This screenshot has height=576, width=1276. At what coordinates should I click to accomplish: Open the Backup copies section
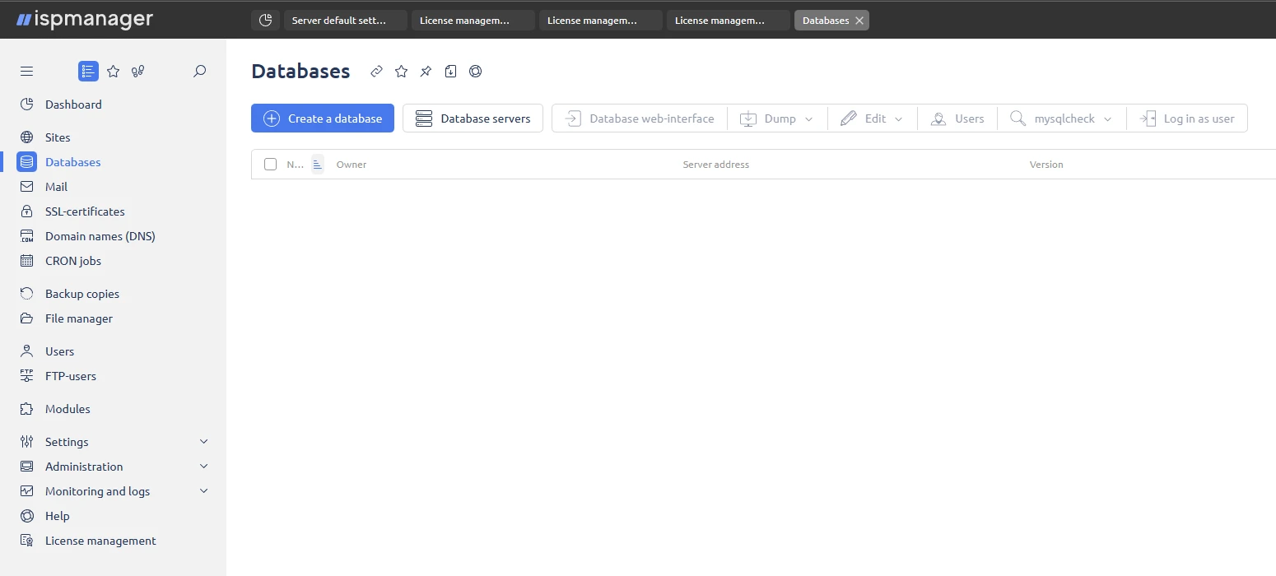coord(82,293)
